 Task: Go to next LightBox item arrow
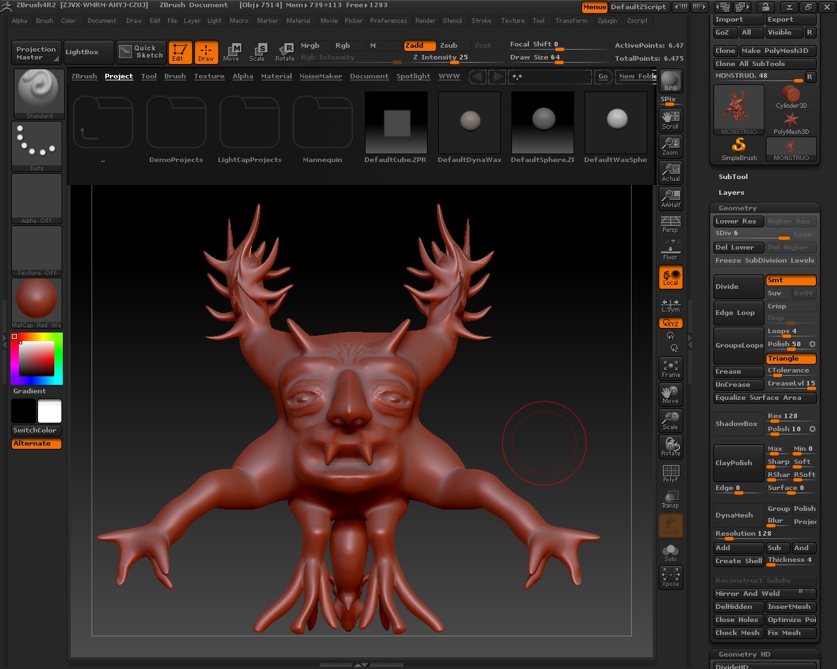498,76
